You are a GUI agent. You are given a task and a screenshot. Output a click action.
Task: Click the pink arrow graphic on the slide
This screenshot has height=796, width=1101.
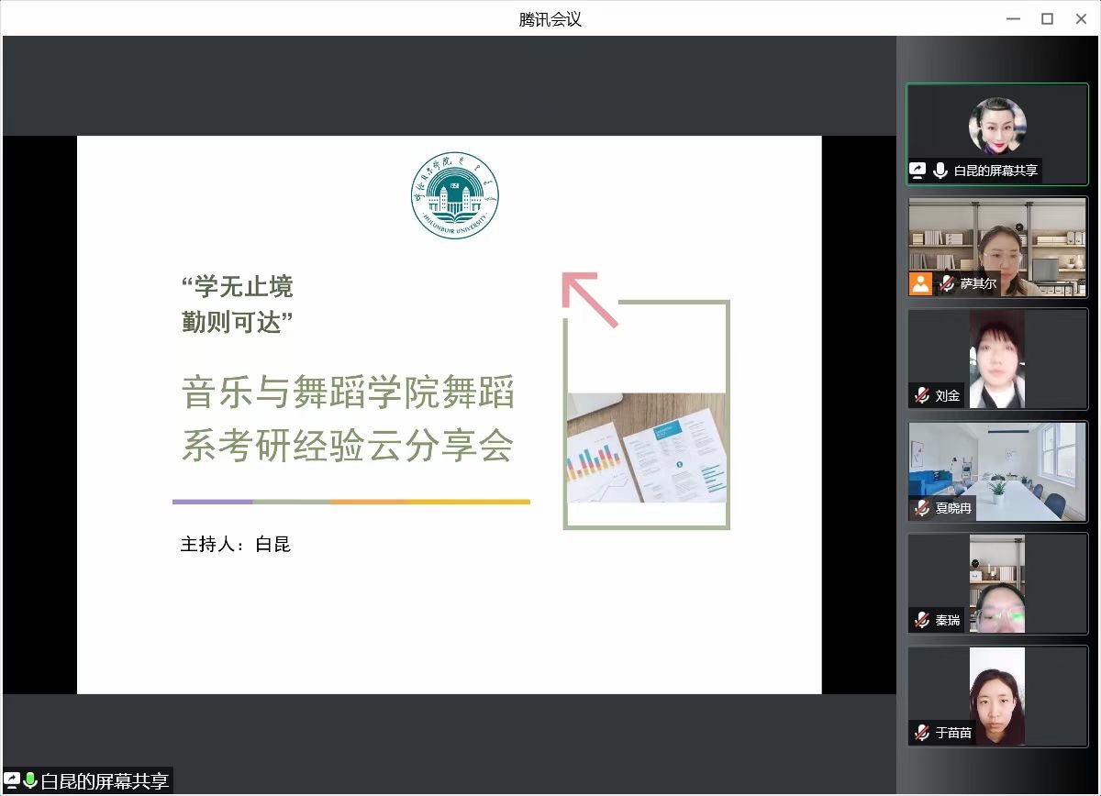click(589, 298)
